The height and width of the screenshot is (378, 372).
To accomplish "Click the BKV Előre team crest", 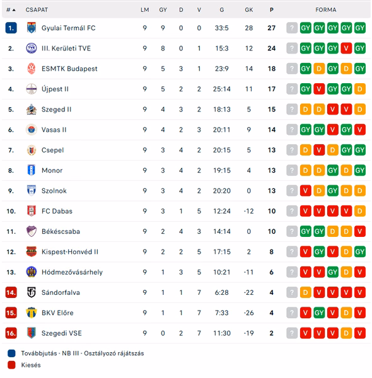I will click(32, 312).
